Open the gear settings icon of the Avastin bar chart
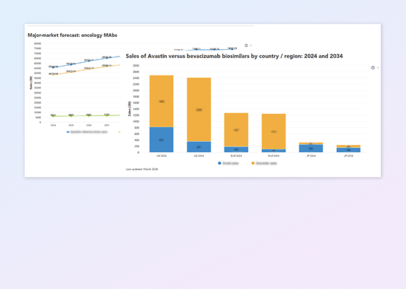The image size is (406, 289). [373, 68]
